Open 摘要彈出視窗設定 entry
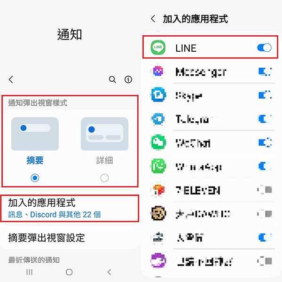Viewport: 282px width, 282px height. (x=70, y=238)
